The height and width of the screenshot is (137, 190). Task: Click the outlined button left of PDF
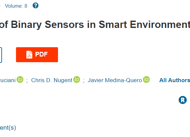(1, 55)
